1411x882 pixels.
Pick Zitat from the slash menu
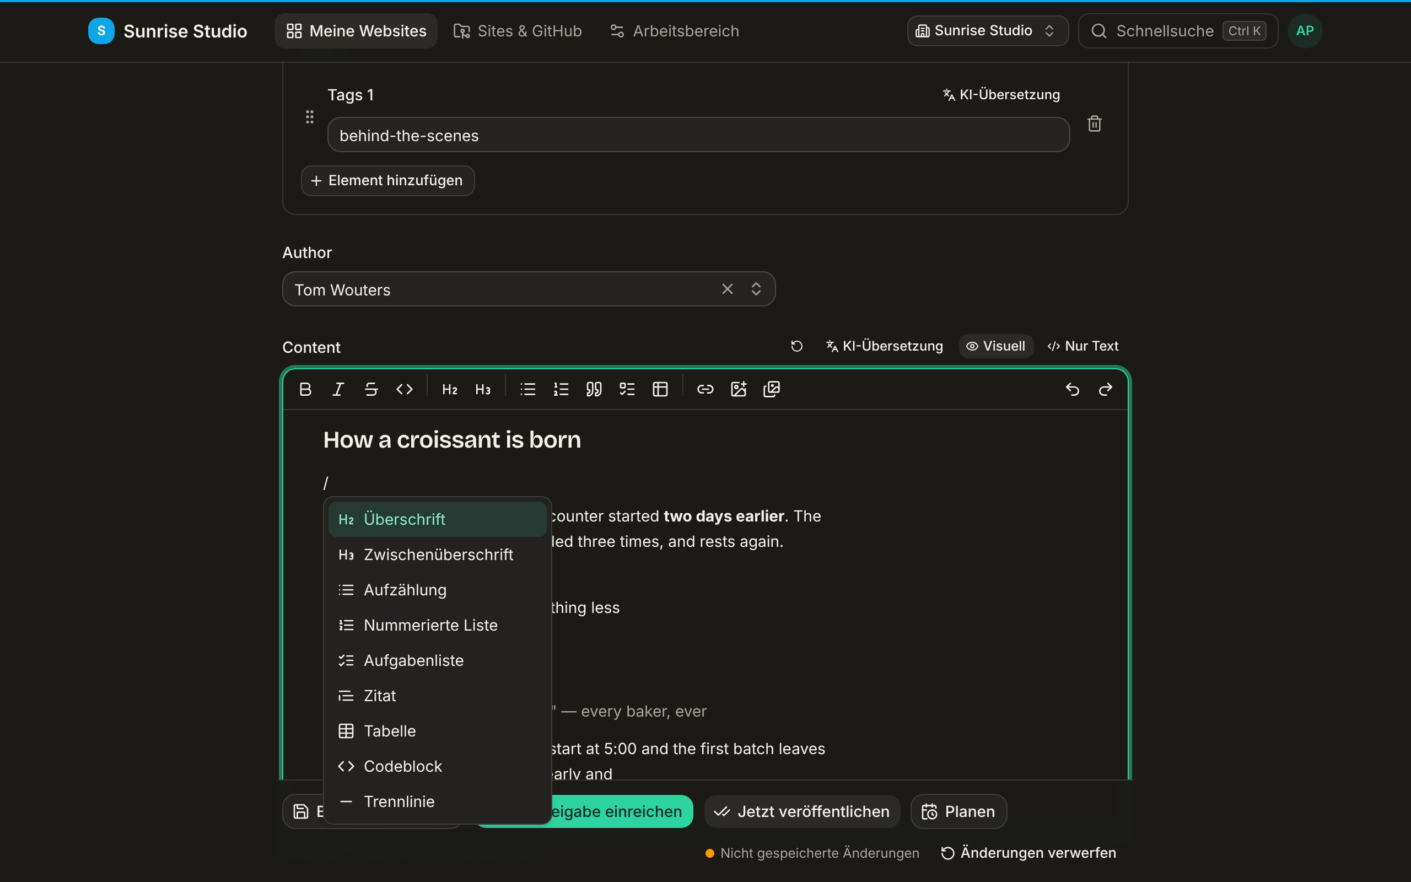click(437, 695)
